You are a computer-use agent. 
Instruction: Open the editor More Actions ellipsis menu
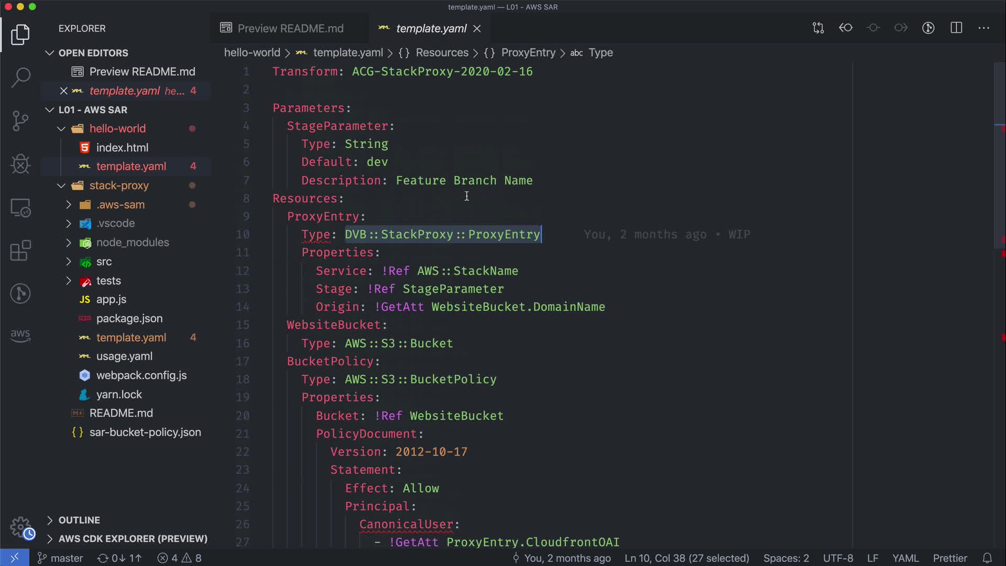[x=983, y=28]
